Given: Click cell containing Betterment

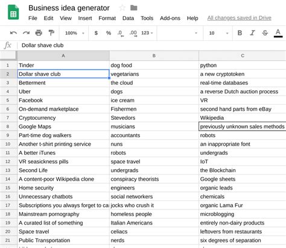Looking at the screenshot, I should point(63,82).
